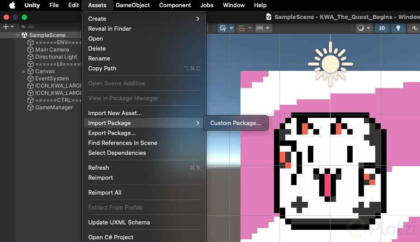This screenshot has height=242, width=420.
Task: Open the grid axis options dropdown arrow
Action: [x=231, y=28]
